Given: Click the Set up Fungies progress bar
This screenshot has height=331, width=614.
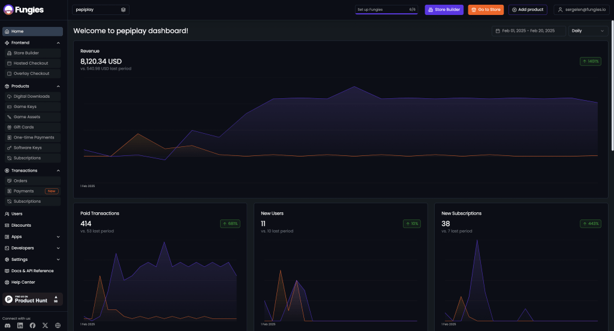Looking at the screenshot, I should pyautogui.click(x=387, y=10).
